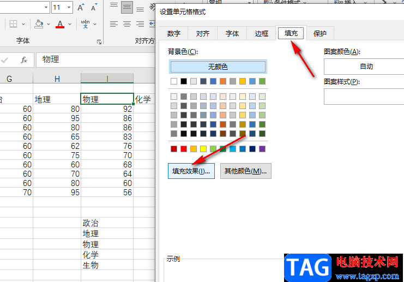404x282 pixels.
Task: Choose bright red standard color swatch
Action: tap(184, 149)
